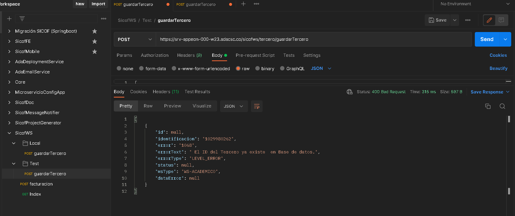Click the Send button
515x216 pixels.
(x=487, y=39)
